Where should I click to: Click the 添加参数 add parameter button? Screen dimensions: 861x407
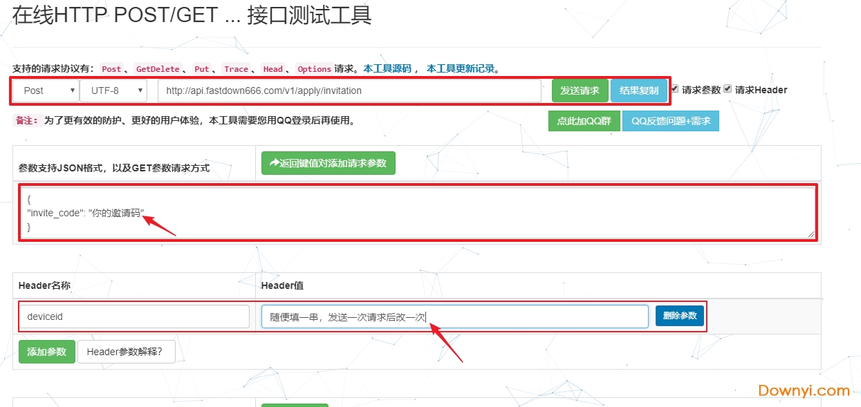click(46, 351)
